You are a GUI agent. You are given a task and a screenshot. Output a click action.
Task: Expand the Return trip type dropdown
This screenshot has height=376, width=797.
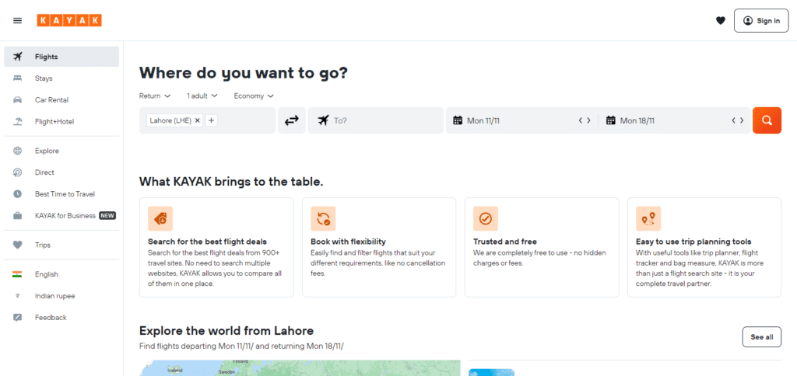click(155, 96)
